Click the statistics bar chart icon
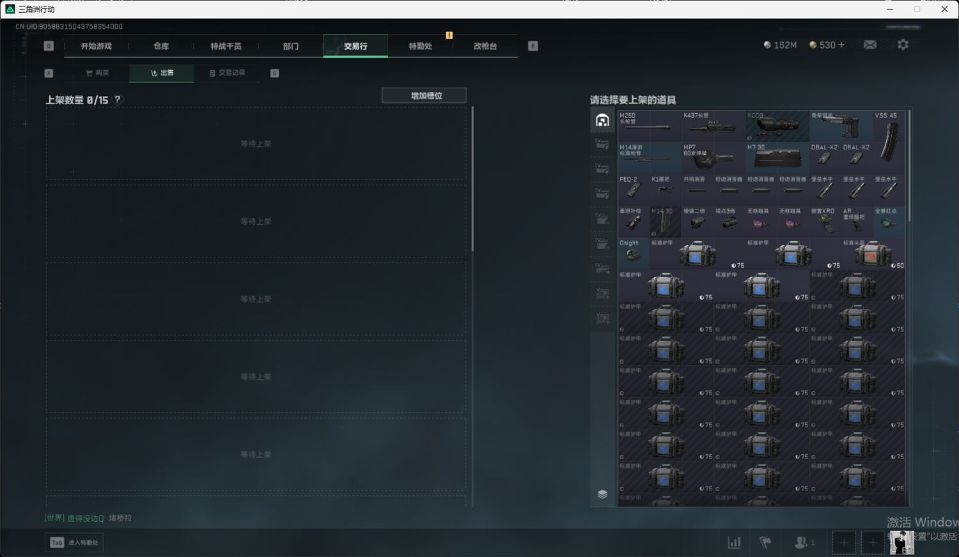The height and width of the screenshot is (557, 959). pyautogui.click(x=734, y=542)
